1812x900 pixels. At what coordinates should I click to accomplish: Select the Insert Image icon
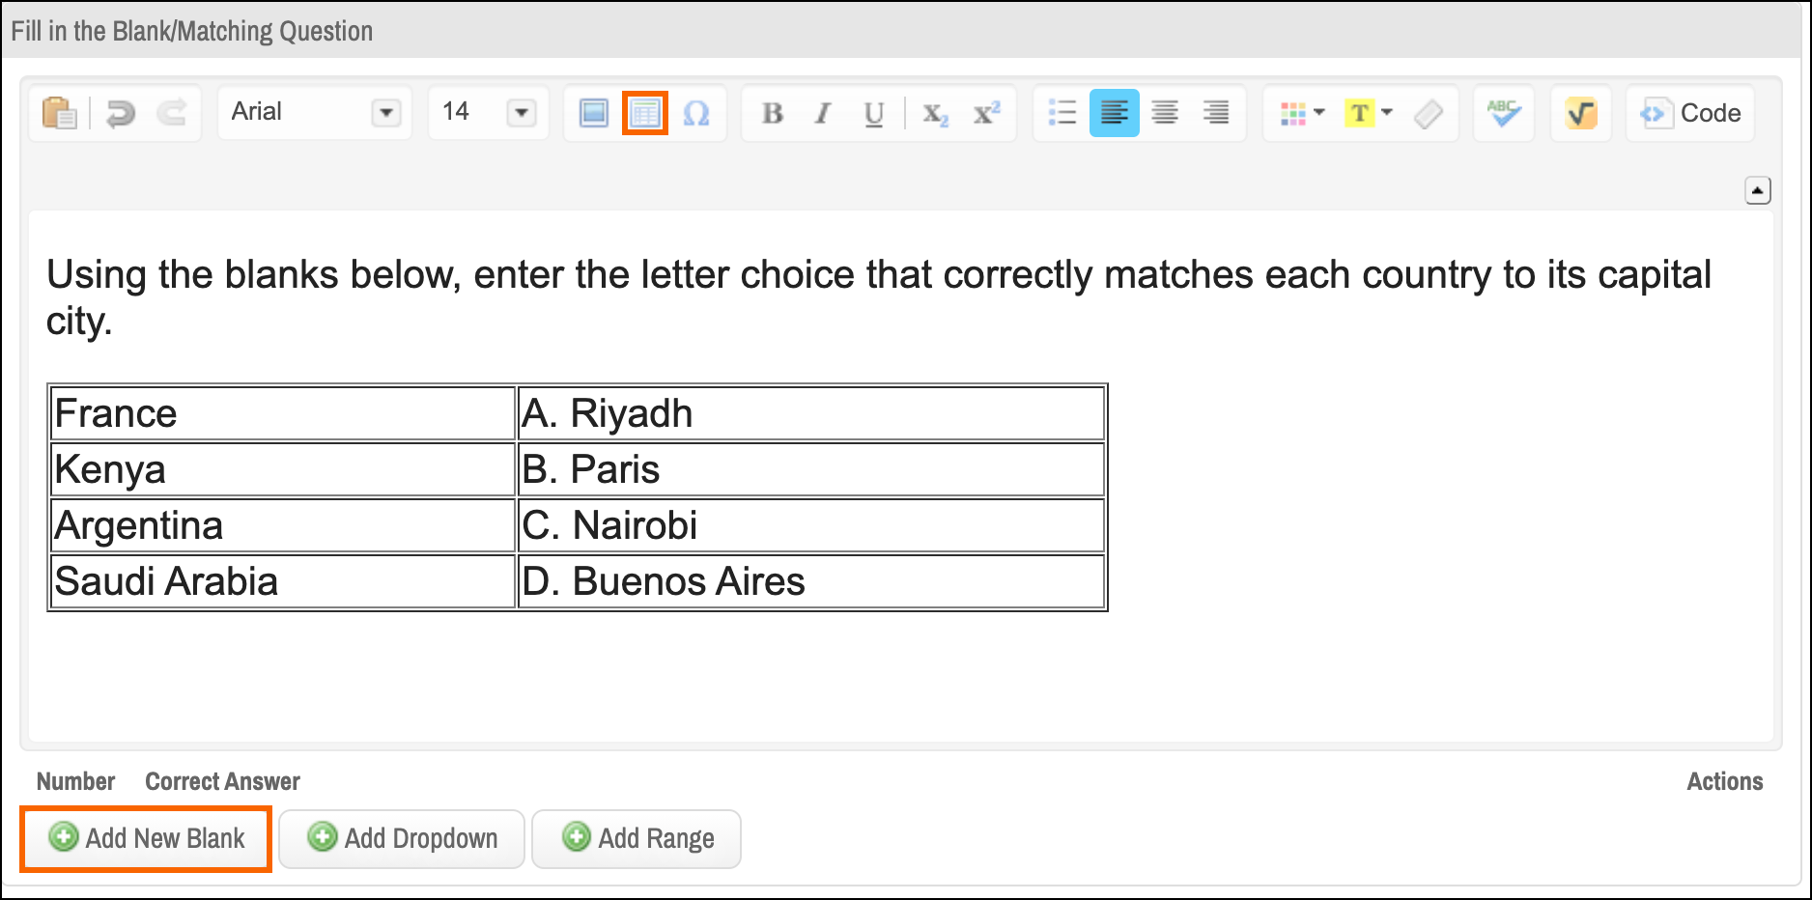click(591, 113)
